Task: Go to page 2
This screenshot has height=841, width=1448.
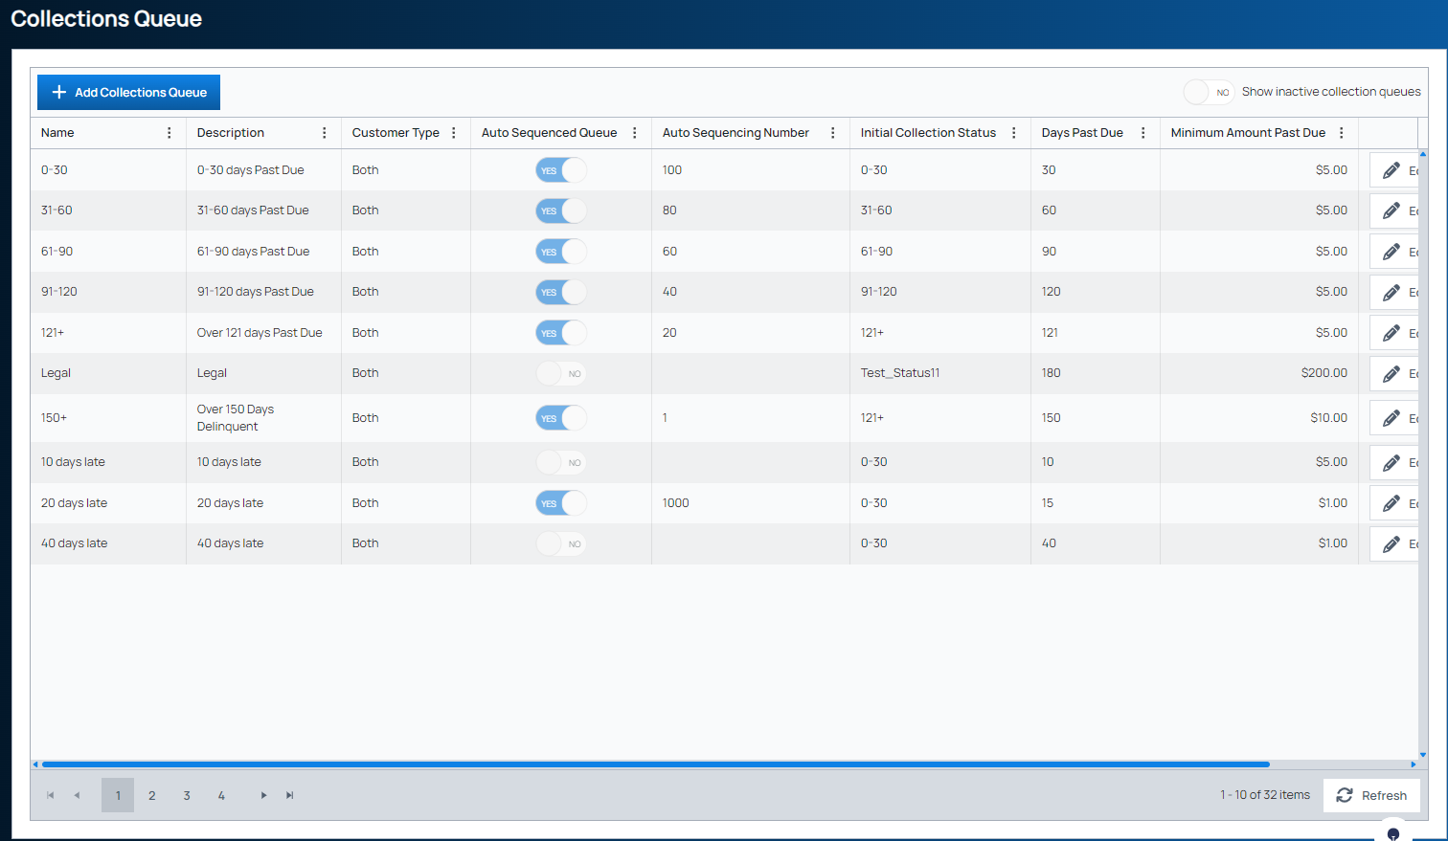Action: click(x=152, y=795)
